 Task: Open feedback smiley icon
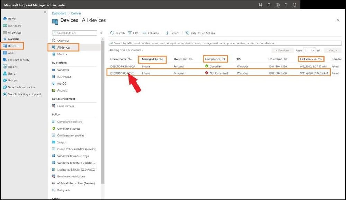[295, 5]
